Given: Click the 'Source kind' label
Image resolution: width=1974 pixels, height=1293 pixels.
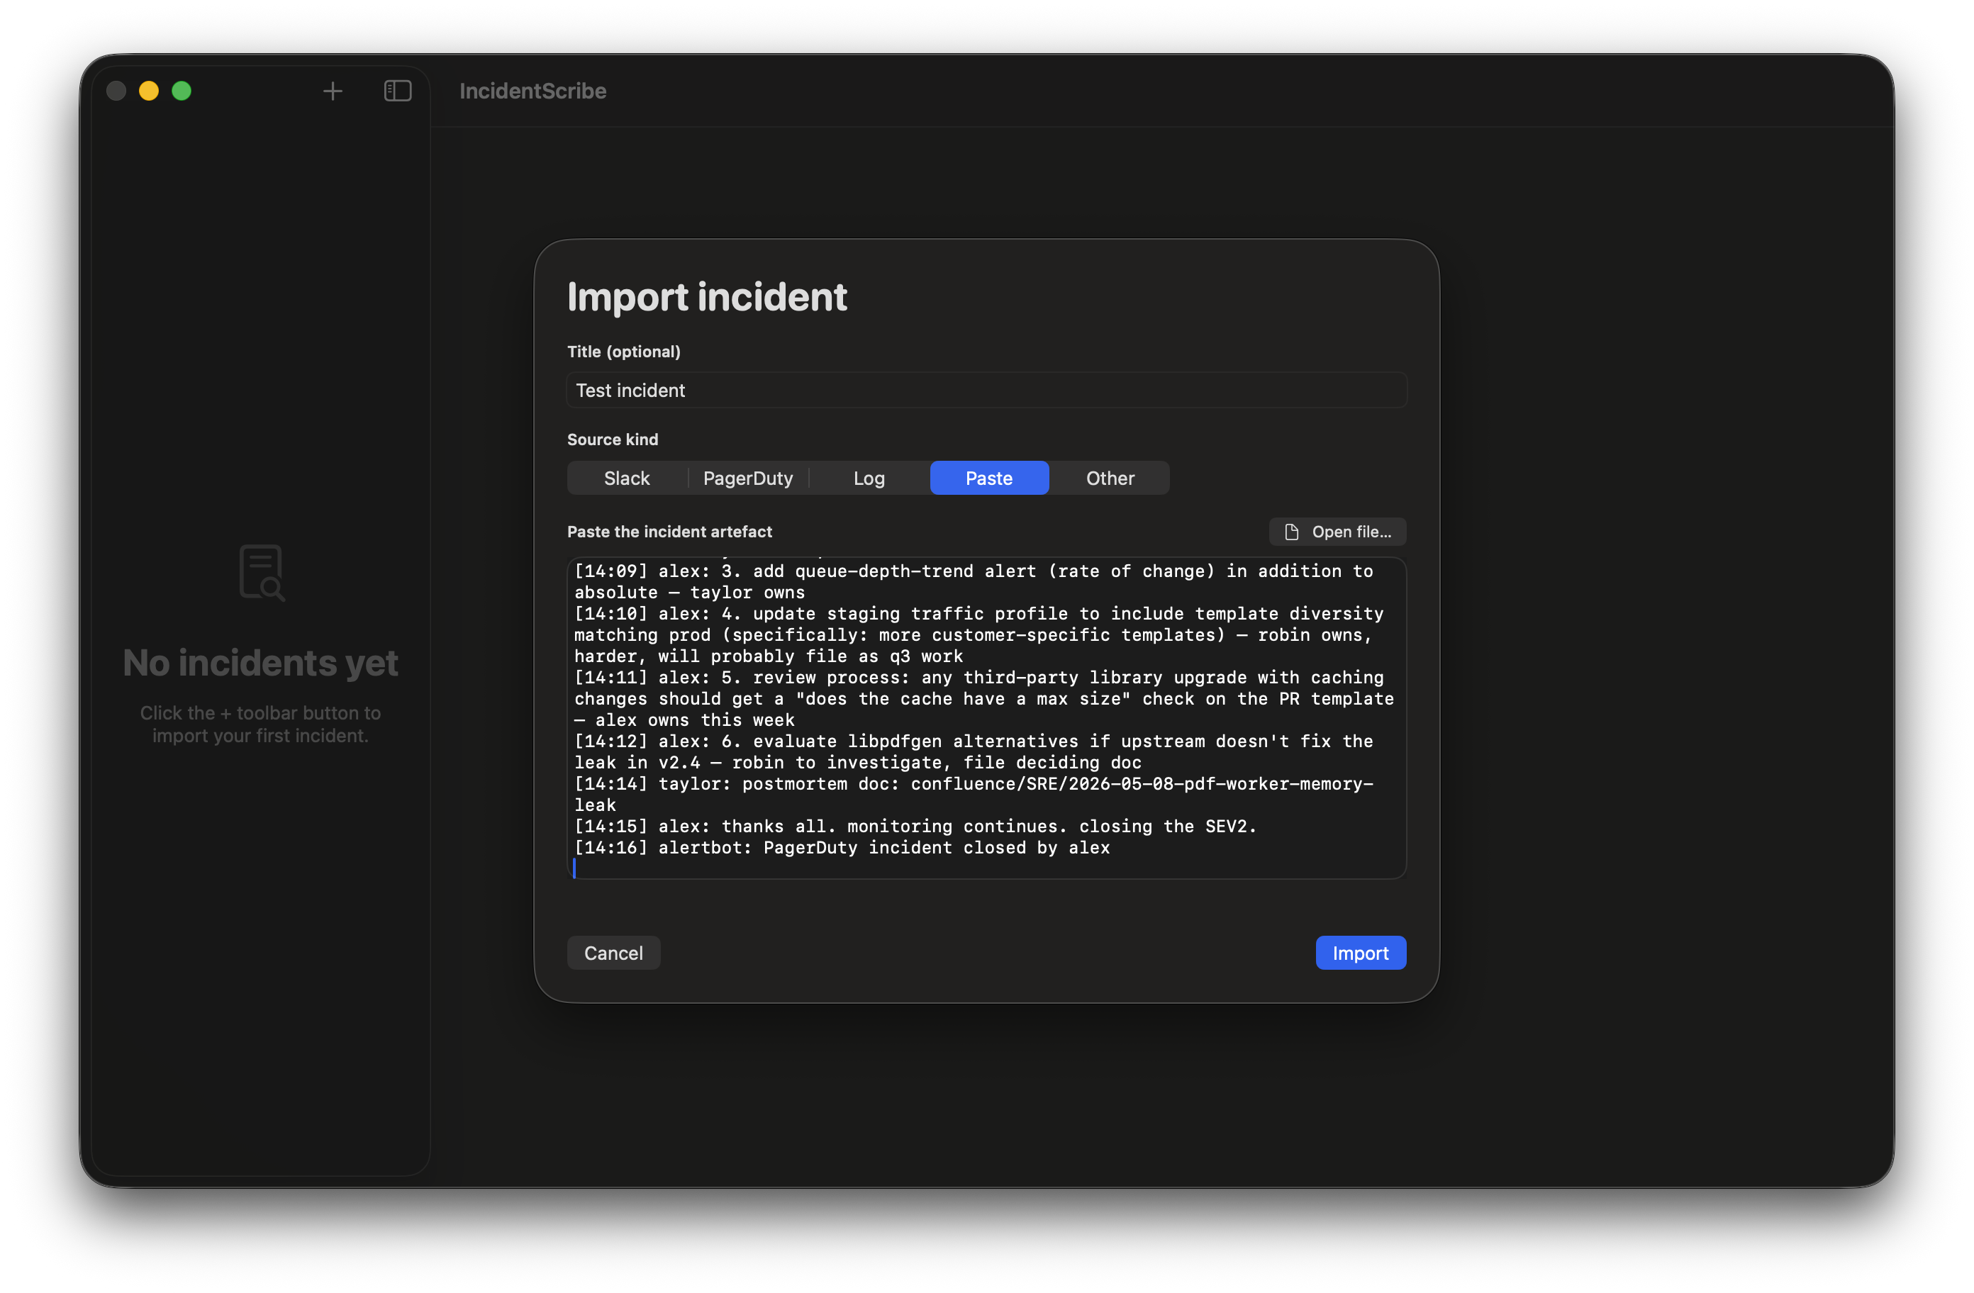Looking at the screenshot, I should pos(613,440).
